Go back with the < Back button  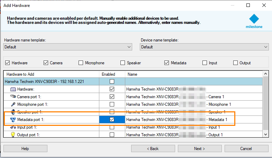tap(153, 149)
